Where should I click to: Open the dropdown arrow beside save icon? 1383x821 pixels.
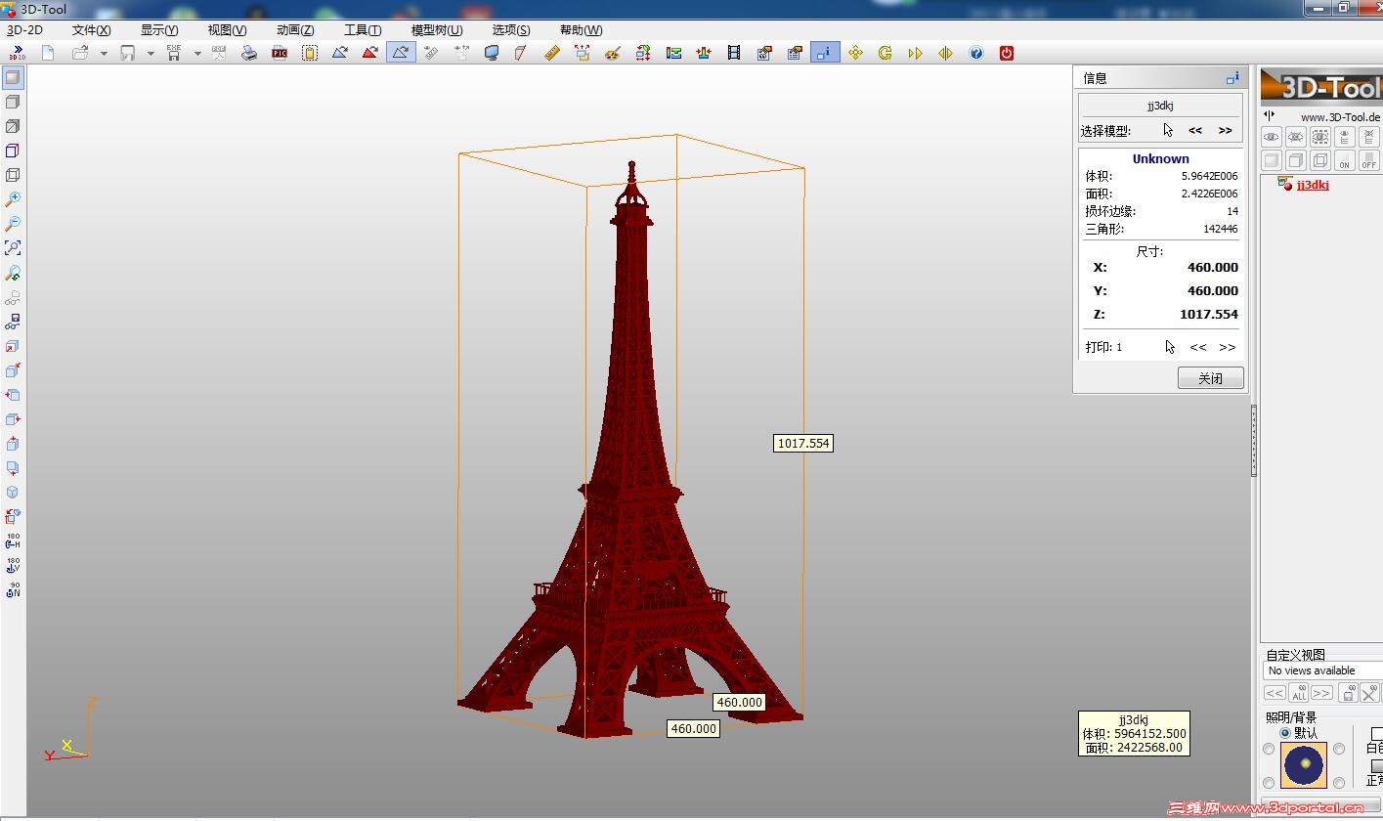pyautogui.click(x=151, y=54)
